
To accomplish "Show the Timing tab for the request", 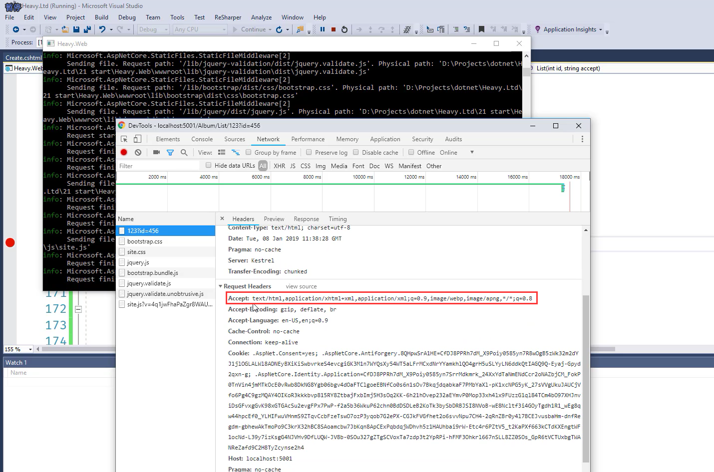I will tap(338, 219).
